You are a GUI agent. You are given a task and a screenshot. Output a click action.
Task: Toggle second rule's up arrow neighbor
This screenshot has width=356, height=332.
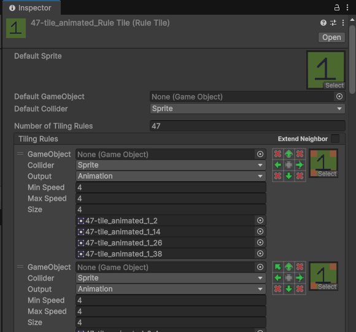click(289, 267)
